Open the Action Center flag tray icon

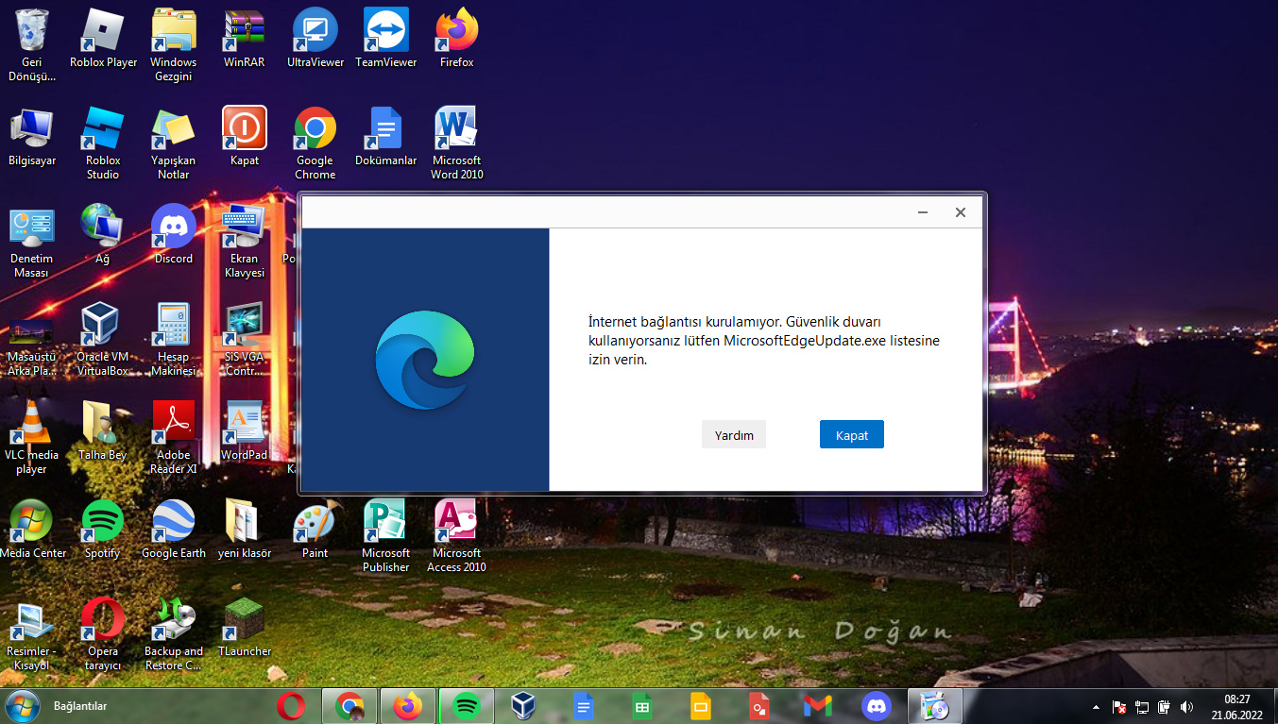coord(1119,706)
